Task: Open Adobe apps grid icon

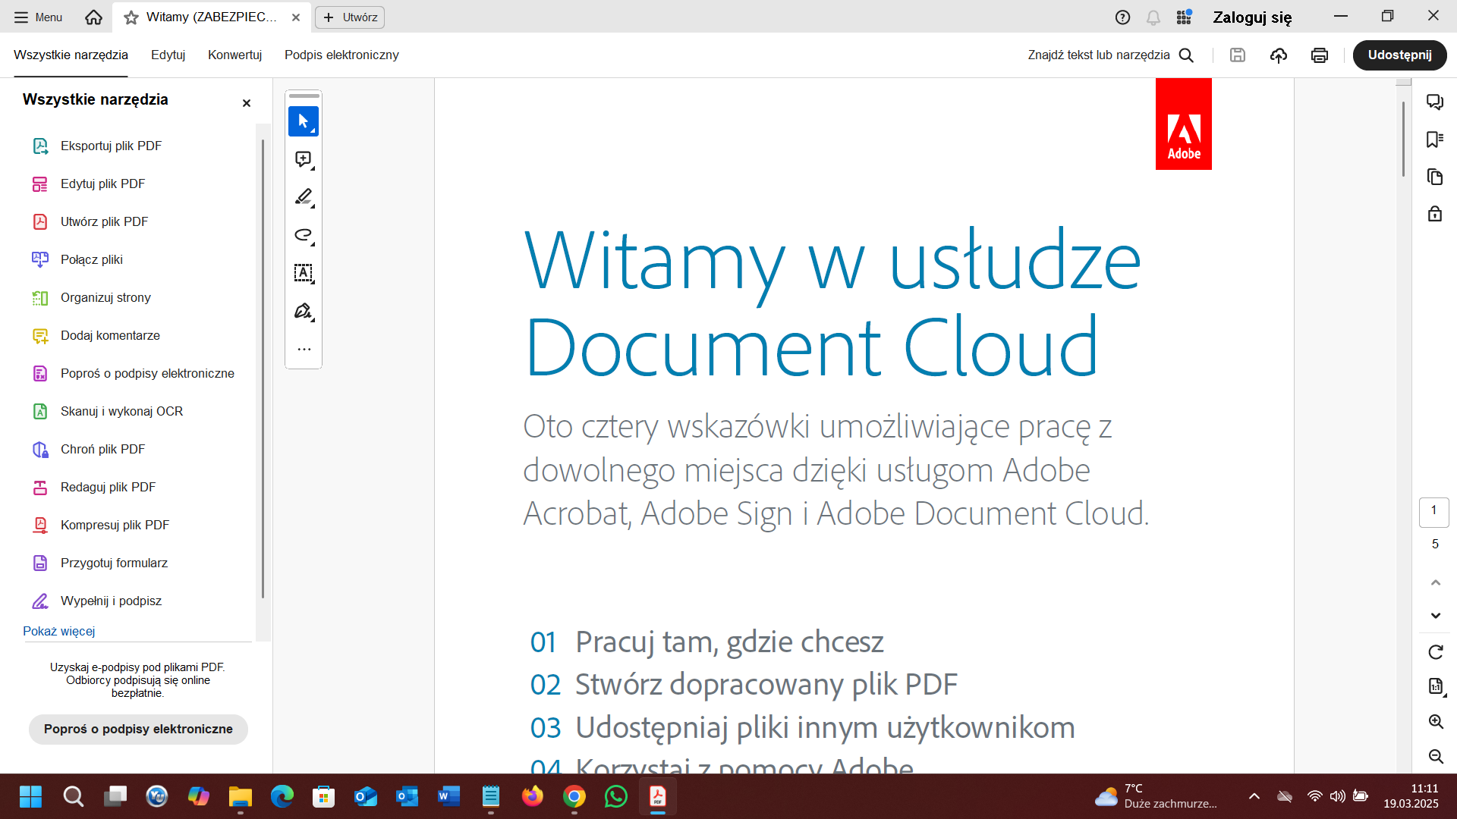Action: [1184, 17]
